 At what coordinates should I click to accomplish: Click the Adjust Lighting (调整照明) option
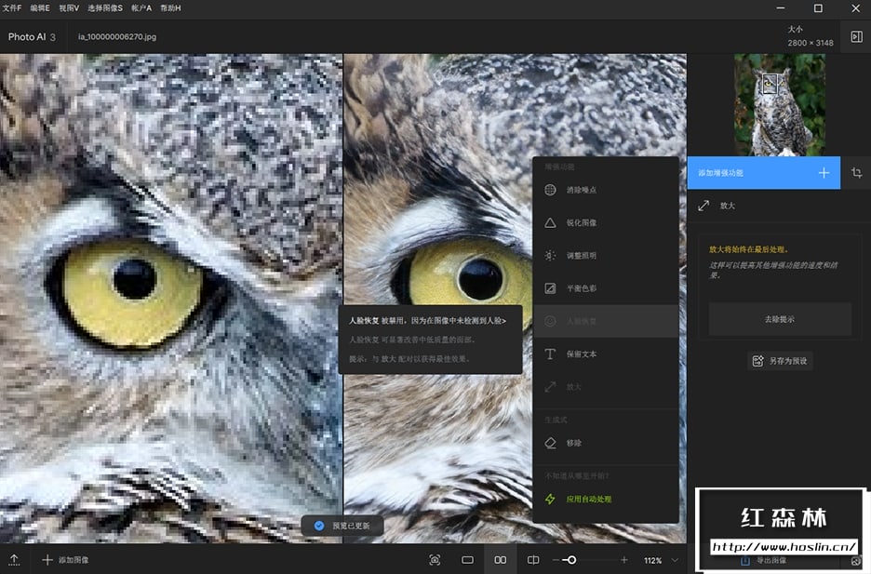tap(582, 255)
